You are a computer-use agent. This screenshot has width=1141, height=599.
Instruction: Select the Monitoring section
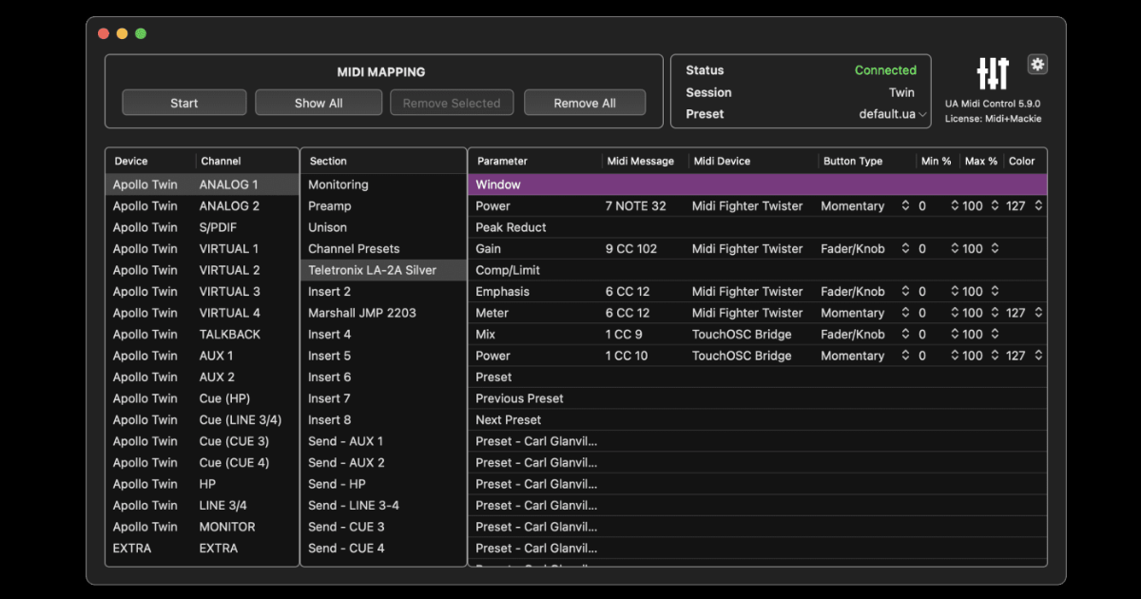[x=383, y=184]
